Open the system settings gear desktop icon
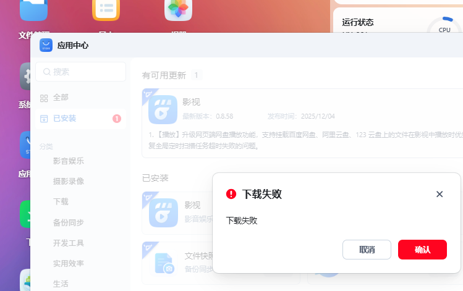The height and width of the screenshot is (291, 463). 25,76
